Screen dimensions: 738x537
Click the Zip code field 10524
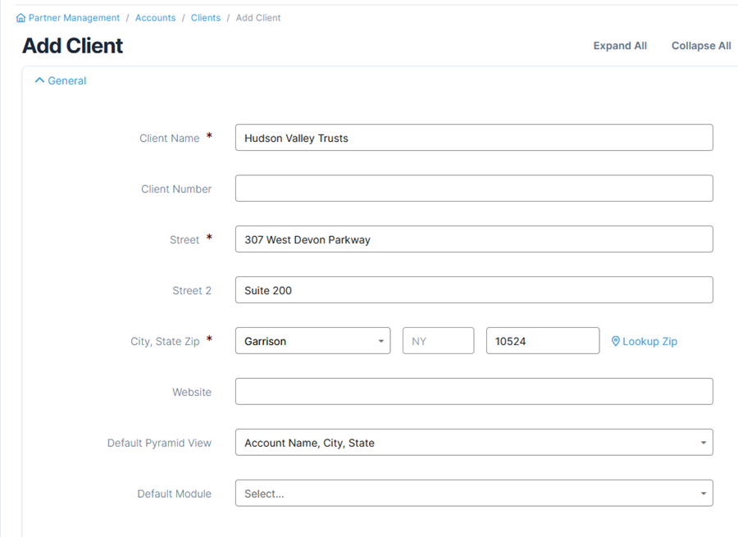coord(542,341)
